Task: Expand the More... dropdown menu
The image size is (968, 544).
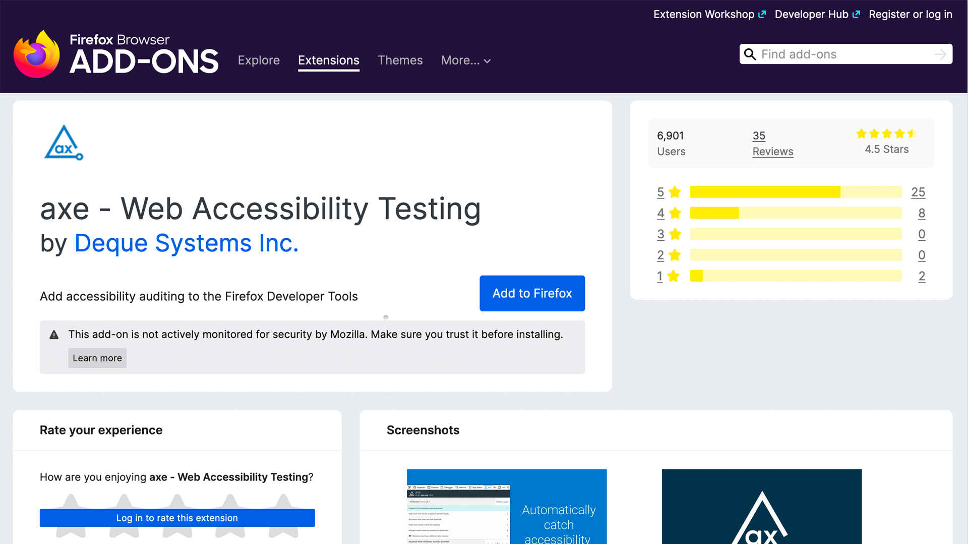Action: click(465, 60)
